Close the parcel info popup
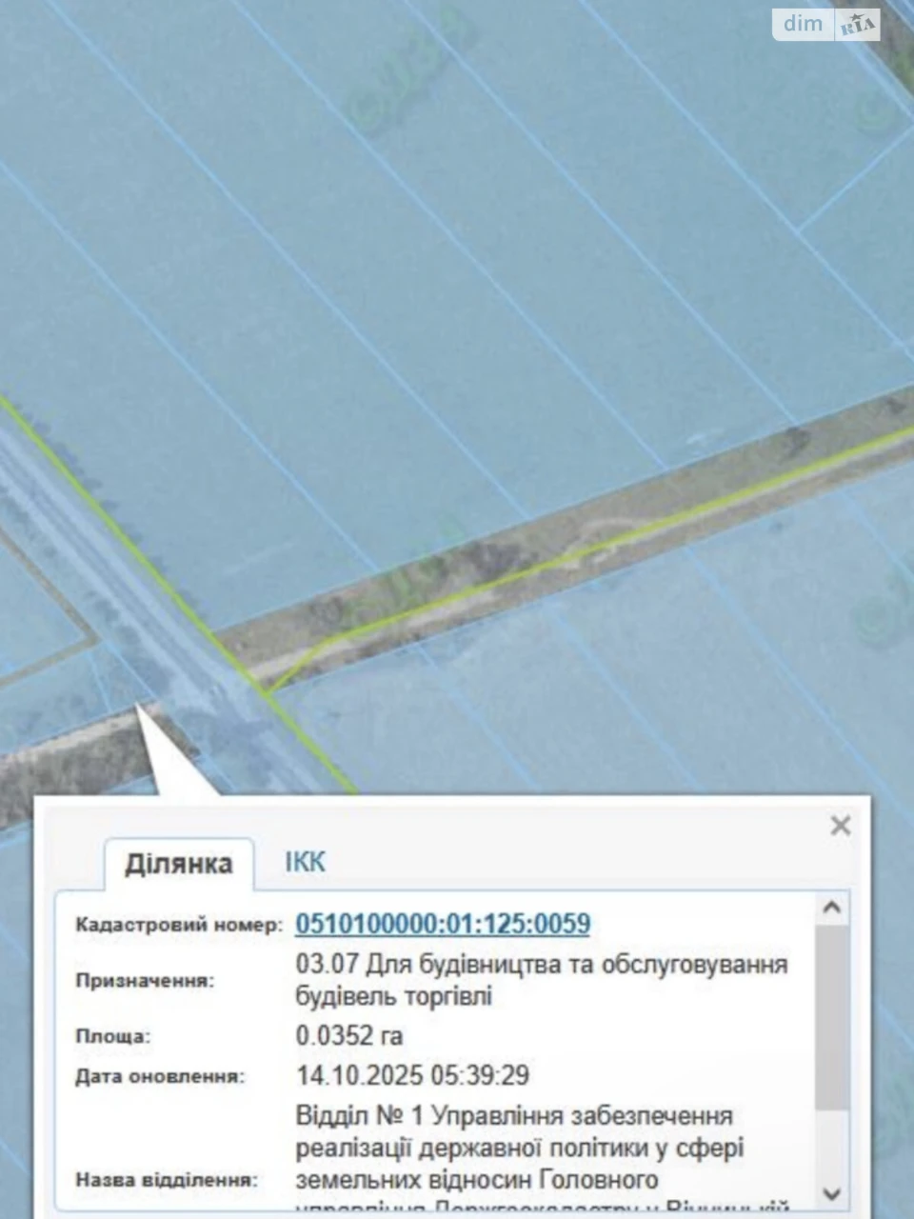The image size is (914, 1219). (x=840, y=825)
